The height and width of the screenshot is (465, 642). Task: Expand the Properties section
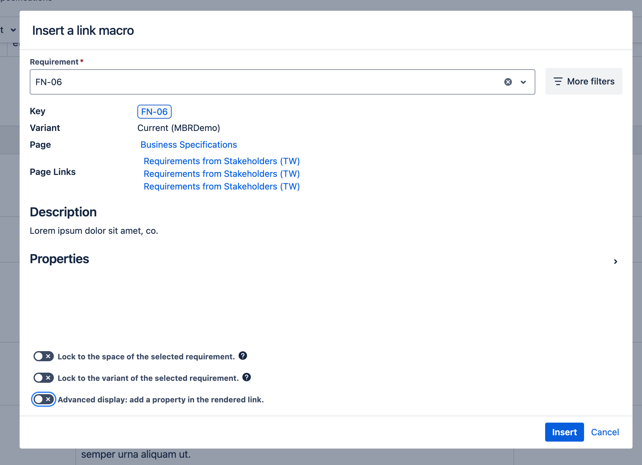616,261
